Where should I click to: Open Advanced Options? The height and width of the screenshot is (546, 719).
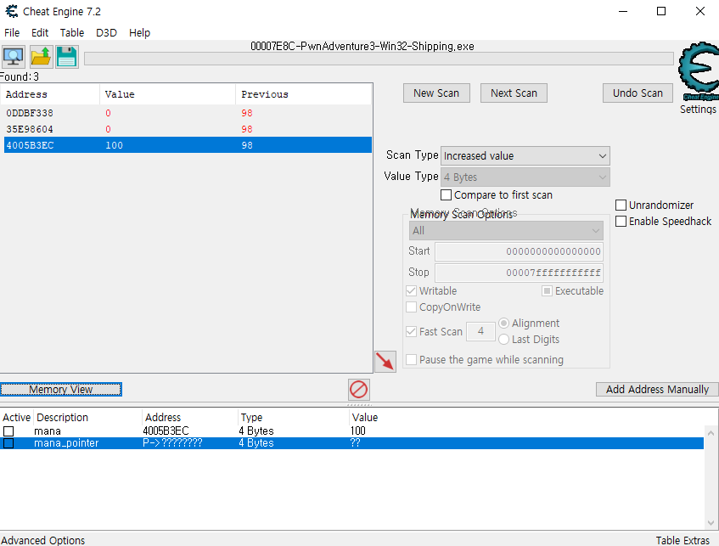pos(43,541)
